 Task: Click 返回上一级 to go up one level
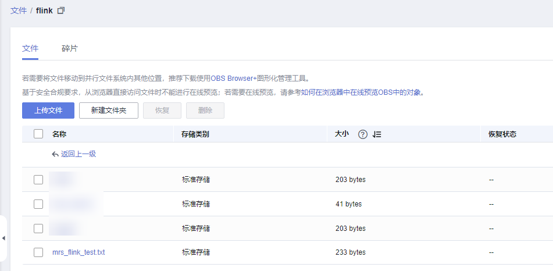(78, 154)
